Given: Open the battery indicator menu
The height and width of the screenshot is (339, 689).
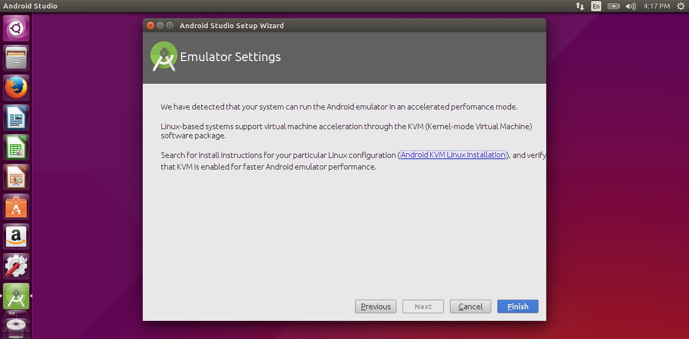Looking at the screenshot, I should pos(613,6).
